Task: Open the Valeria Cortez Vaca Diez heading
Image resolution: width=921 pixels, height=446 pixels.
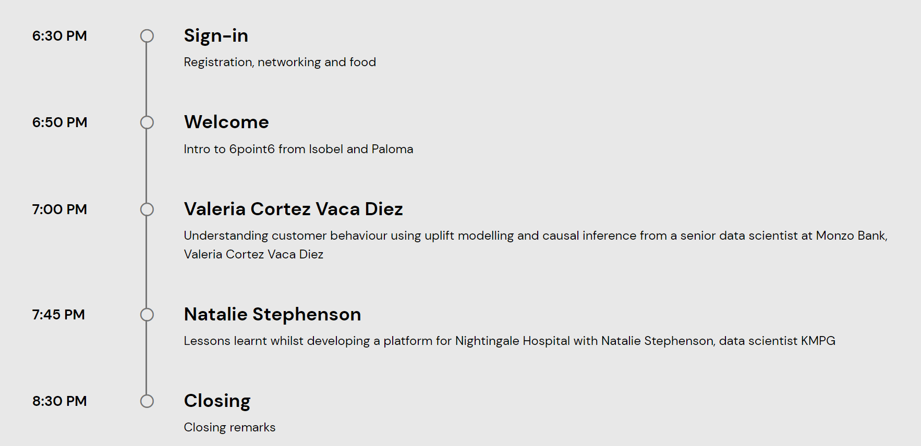Action: coord(293,209)
